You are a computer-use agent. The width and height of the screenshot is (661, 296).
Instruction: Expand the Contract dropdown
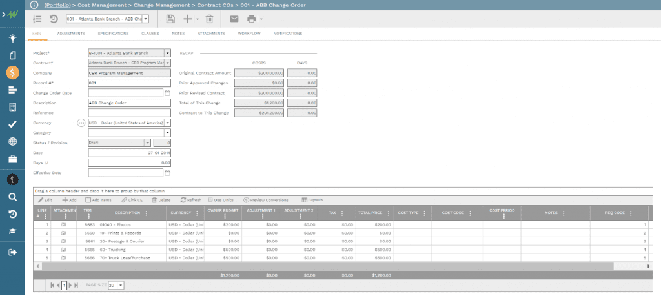[x=167, y=63]
